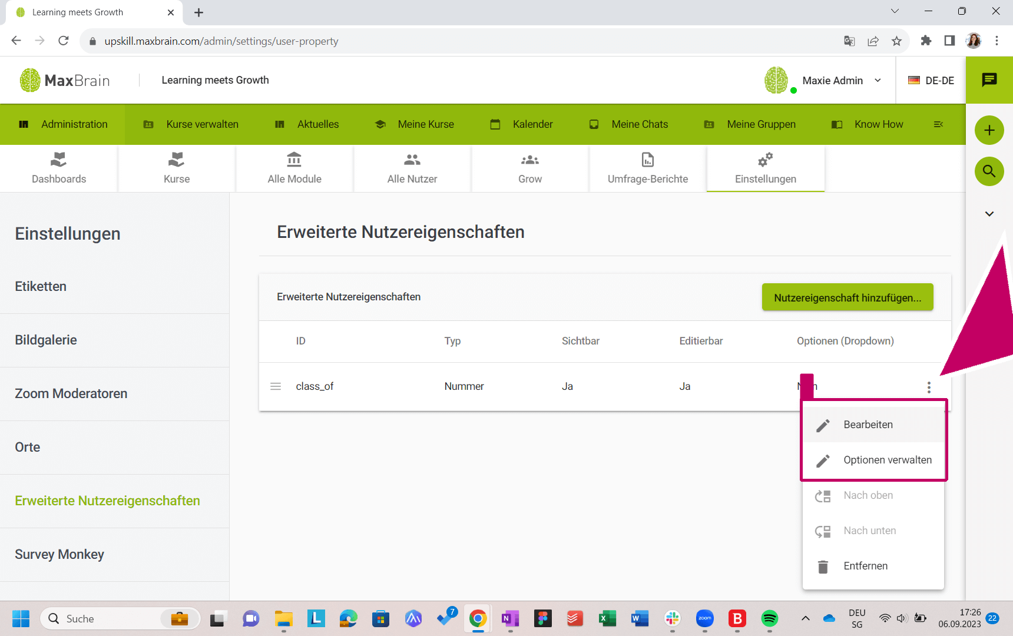Click Nutzereigenschaft hinzufügen button

pyautogui.click(x=848, y=297)
